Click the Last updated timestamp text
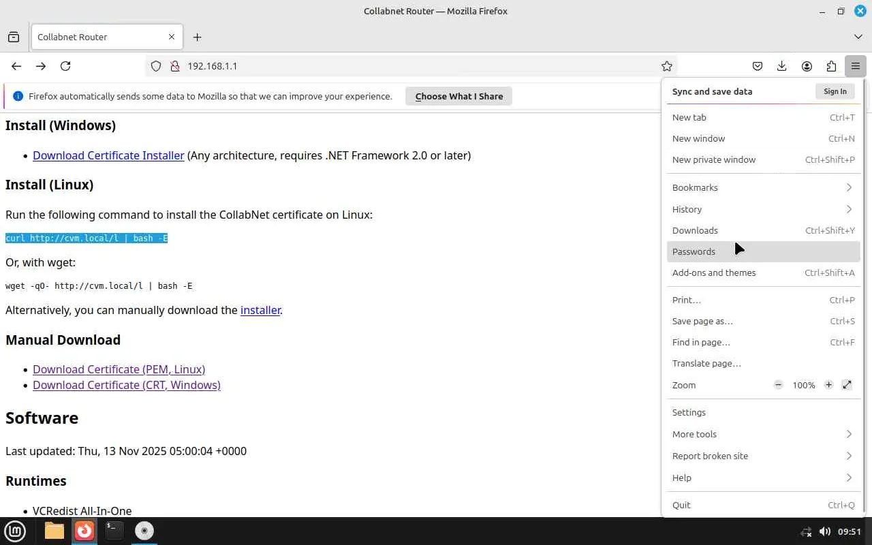This screenshot has width=872, height=545. coord(126,451)
